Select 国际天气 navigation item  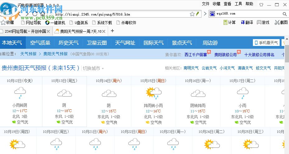click(x=154, y=43)
